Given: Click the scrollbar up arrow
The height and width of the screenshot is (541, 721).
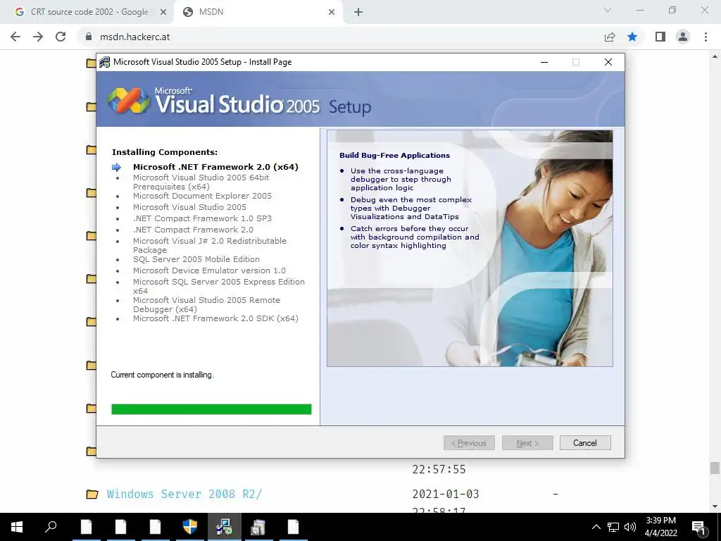Looking at the screenshot, I should point(715,56).
